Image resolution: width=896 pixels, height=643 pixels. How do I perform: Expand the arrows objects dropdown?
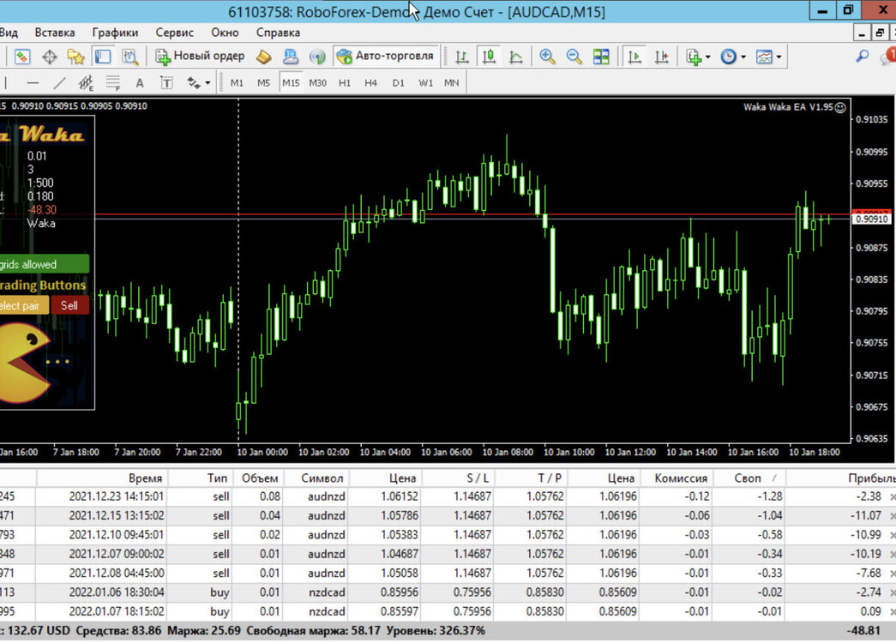coord(207,83)
